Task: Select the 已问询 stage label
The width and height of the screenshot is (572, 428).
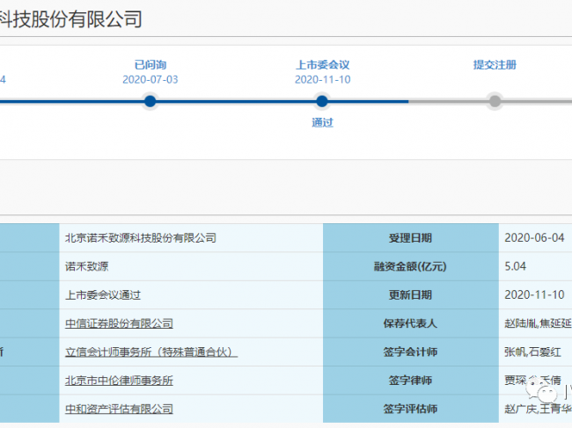Action: click(x=150, y=65)
